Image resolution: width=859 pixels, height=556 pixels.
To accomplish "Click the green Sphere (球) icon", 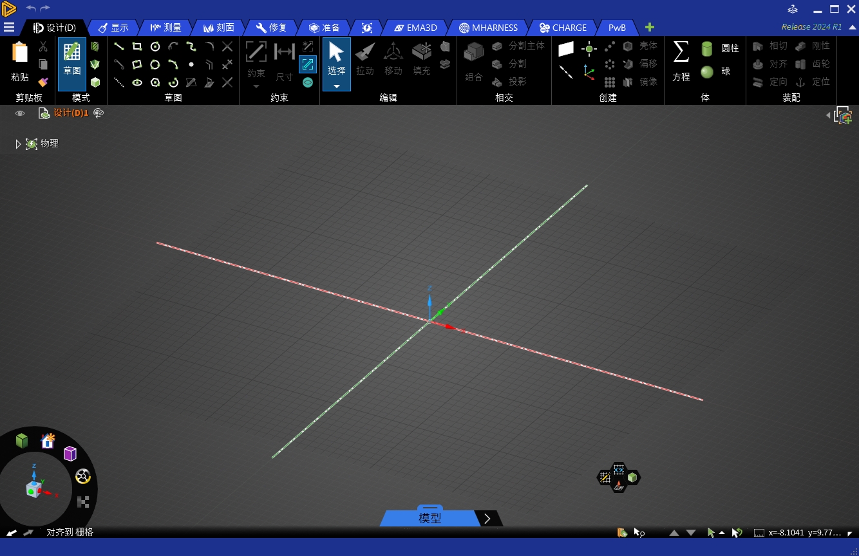I will [707, 72].
